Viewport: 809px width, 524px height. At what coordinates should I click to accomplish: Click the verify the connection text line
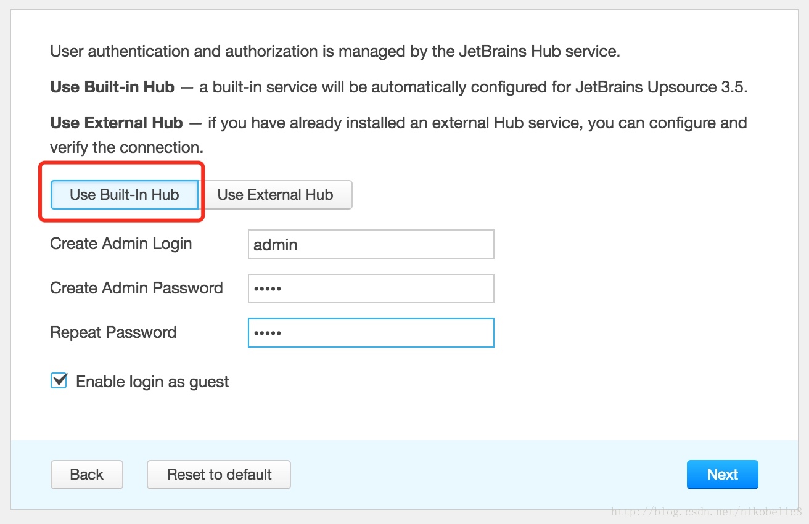coord(126,148)
